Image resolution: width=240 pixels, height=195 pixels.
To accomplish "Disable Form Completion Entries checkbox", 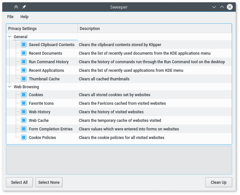I will 24,129.
